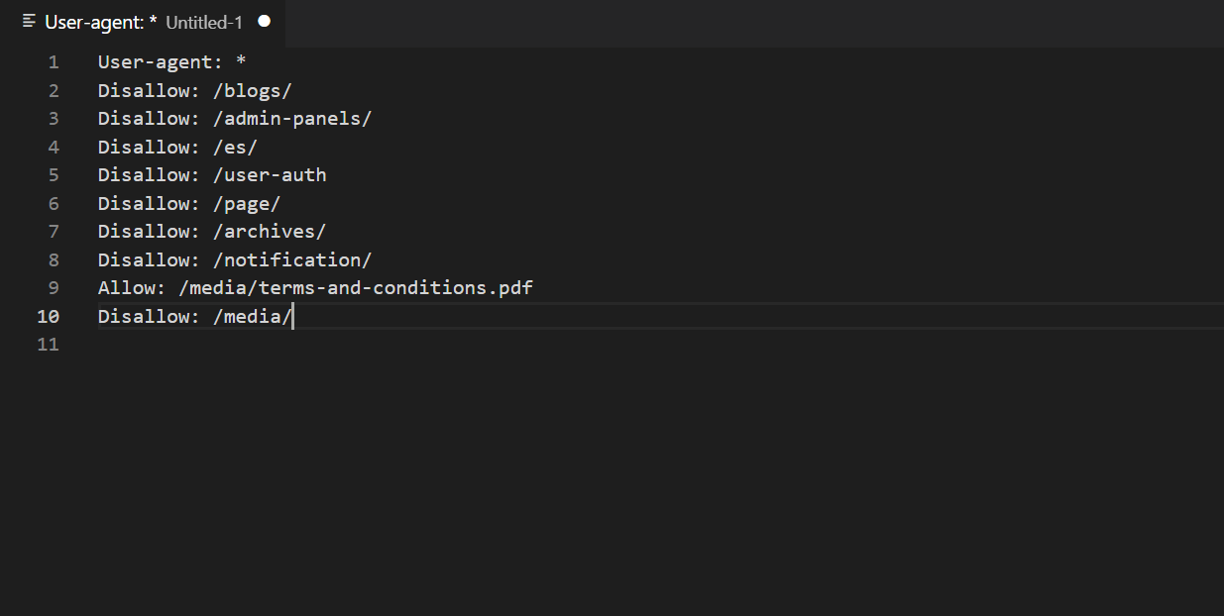Click the Allow terms-and-conditions.pdf line
1224x616 pixels.
click(x=315, y=288)
